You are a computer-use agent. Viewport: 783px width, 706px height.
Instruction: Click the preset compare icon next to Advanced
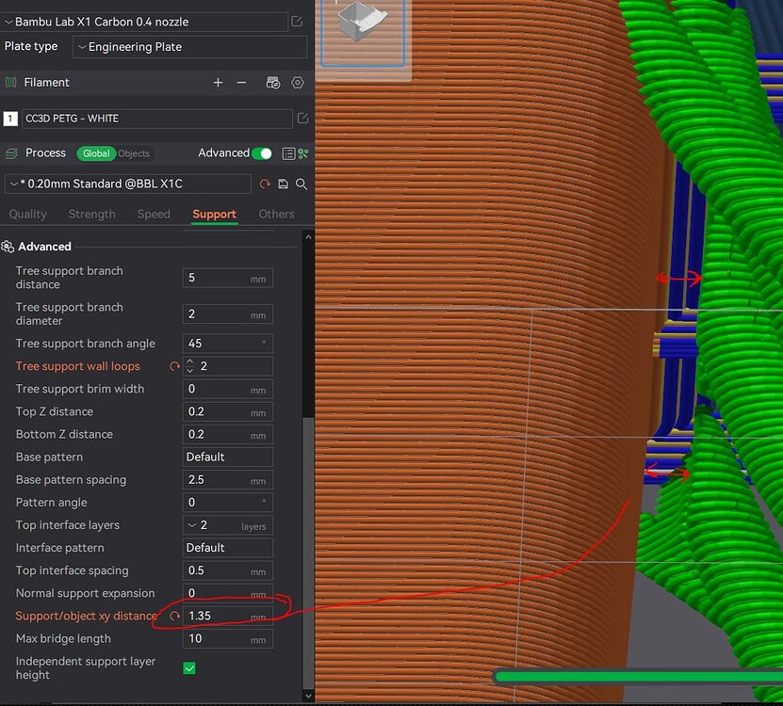303,153
